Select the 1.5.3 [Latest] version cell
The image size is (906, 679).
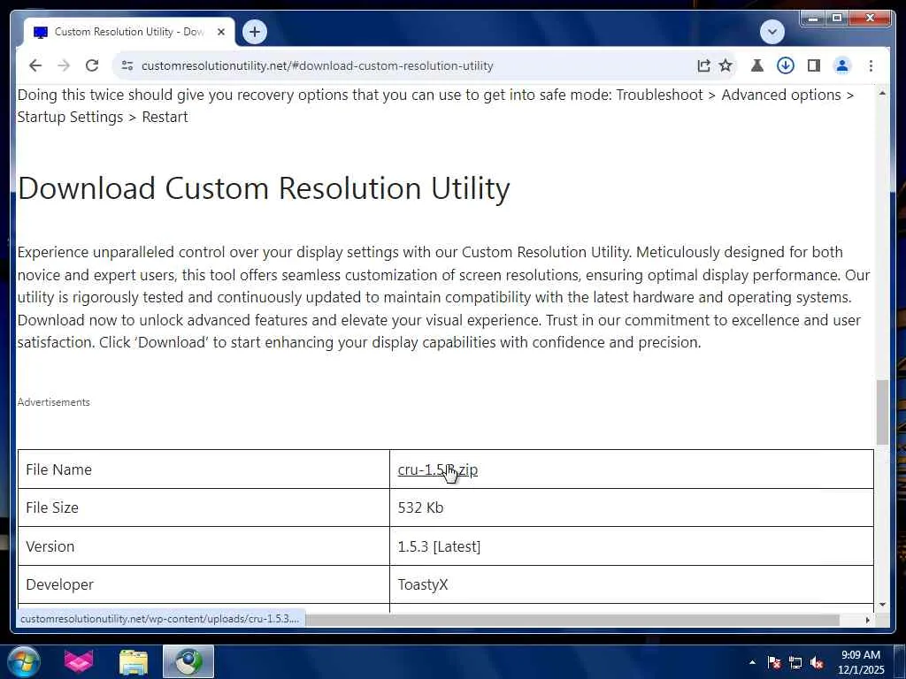coord(632,546)
